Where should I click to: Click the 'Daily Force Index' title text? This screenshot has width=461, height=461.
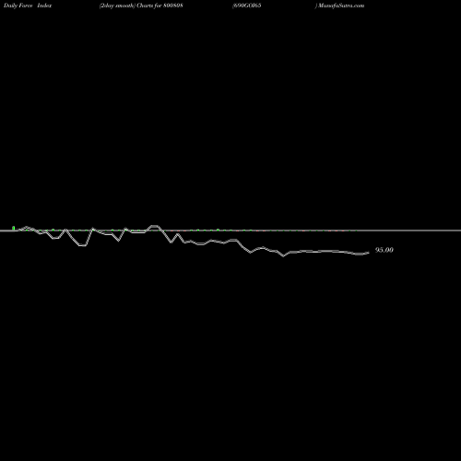[28, 6]
